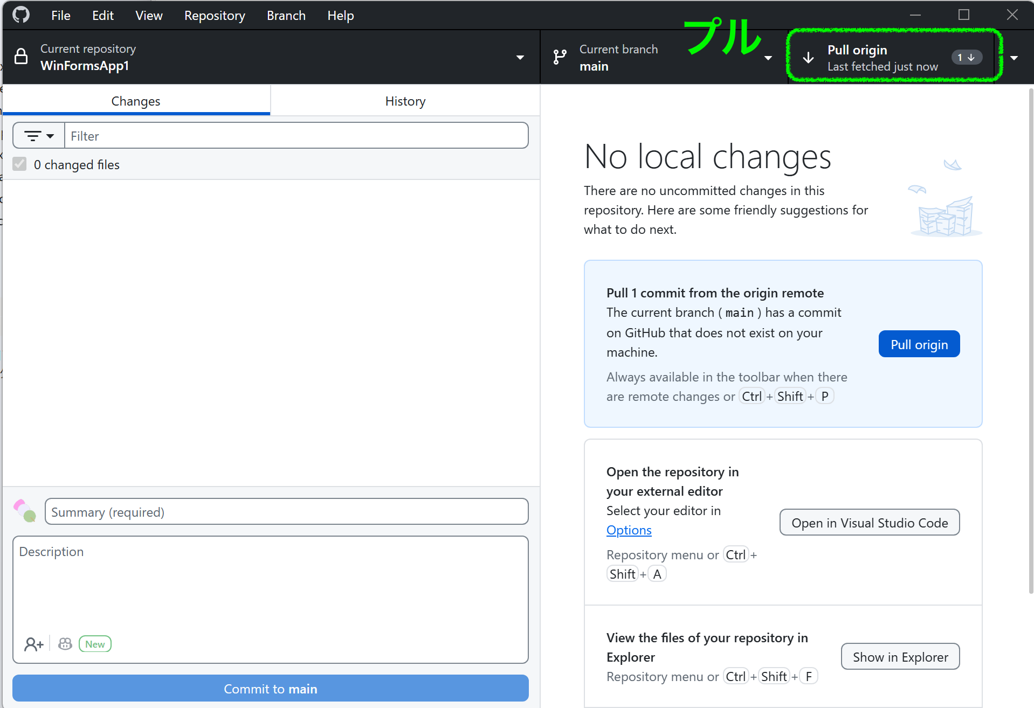Click Show in Explorer button
The width and height of the screenshot is (1034, 708).
(900, 656)
